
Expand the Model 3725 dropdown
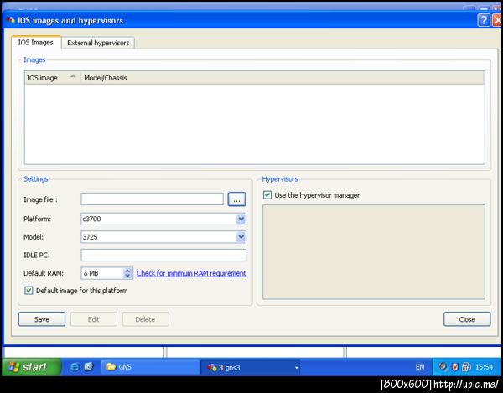click(x=241, y=237)
